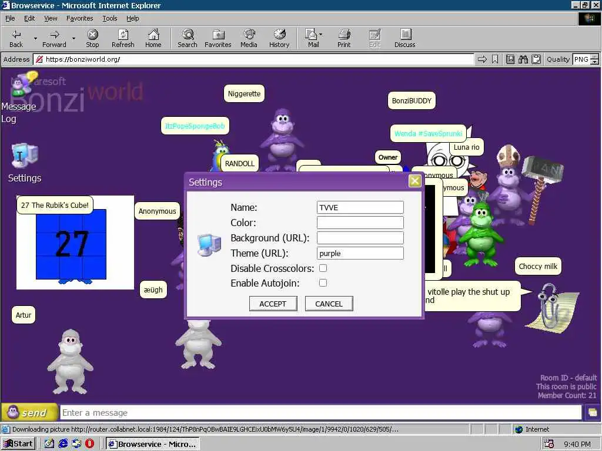Click the Theme (URL) field with purple
Screen dimensions: 602x451
pyautogui.click(x=360, y=253)
